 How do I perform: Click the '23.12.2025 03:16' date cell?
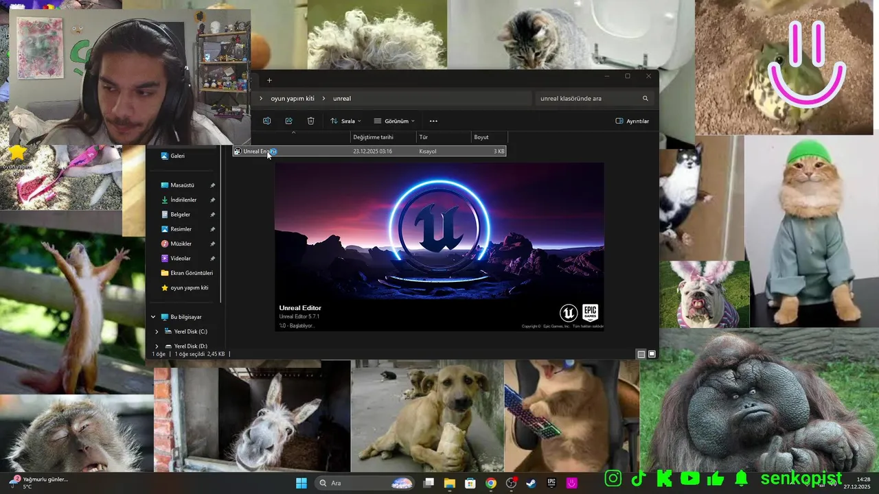[x=372, y=151]
